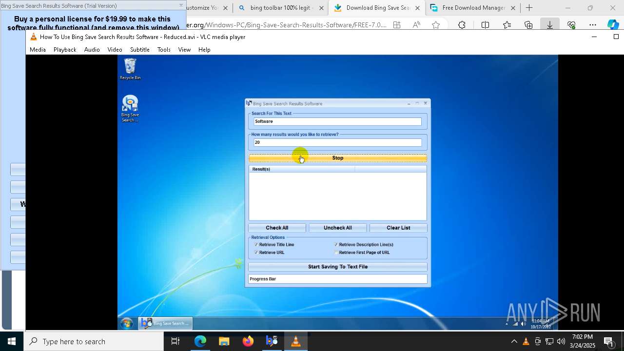Viewport: 624px width, 351px height.
Task: Switch to Bing Save Search taskbar app
Action: 272,341
